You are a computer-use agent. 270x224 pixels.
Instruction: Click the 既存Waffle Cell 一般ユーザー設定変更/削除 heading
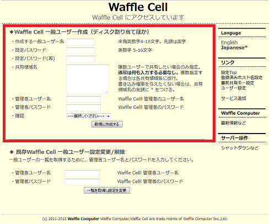pos(67,152)
